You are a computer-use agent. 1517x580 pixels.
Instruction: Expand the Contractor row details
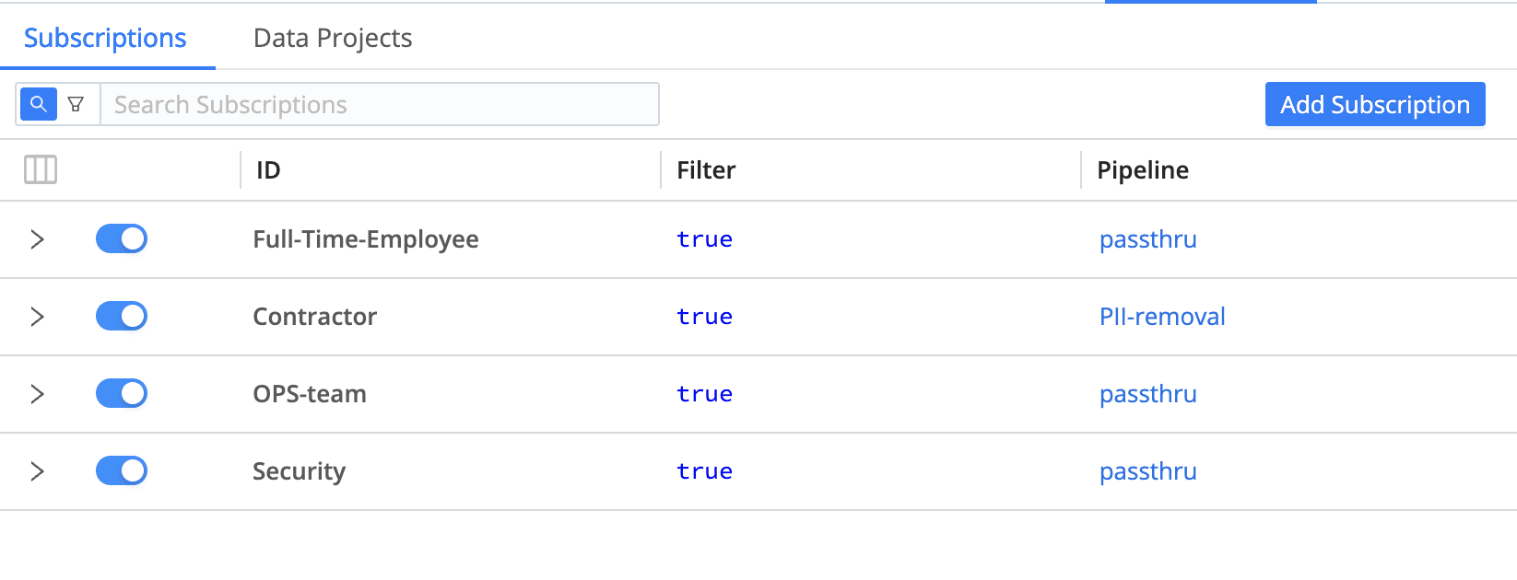(x=37, y=317)
